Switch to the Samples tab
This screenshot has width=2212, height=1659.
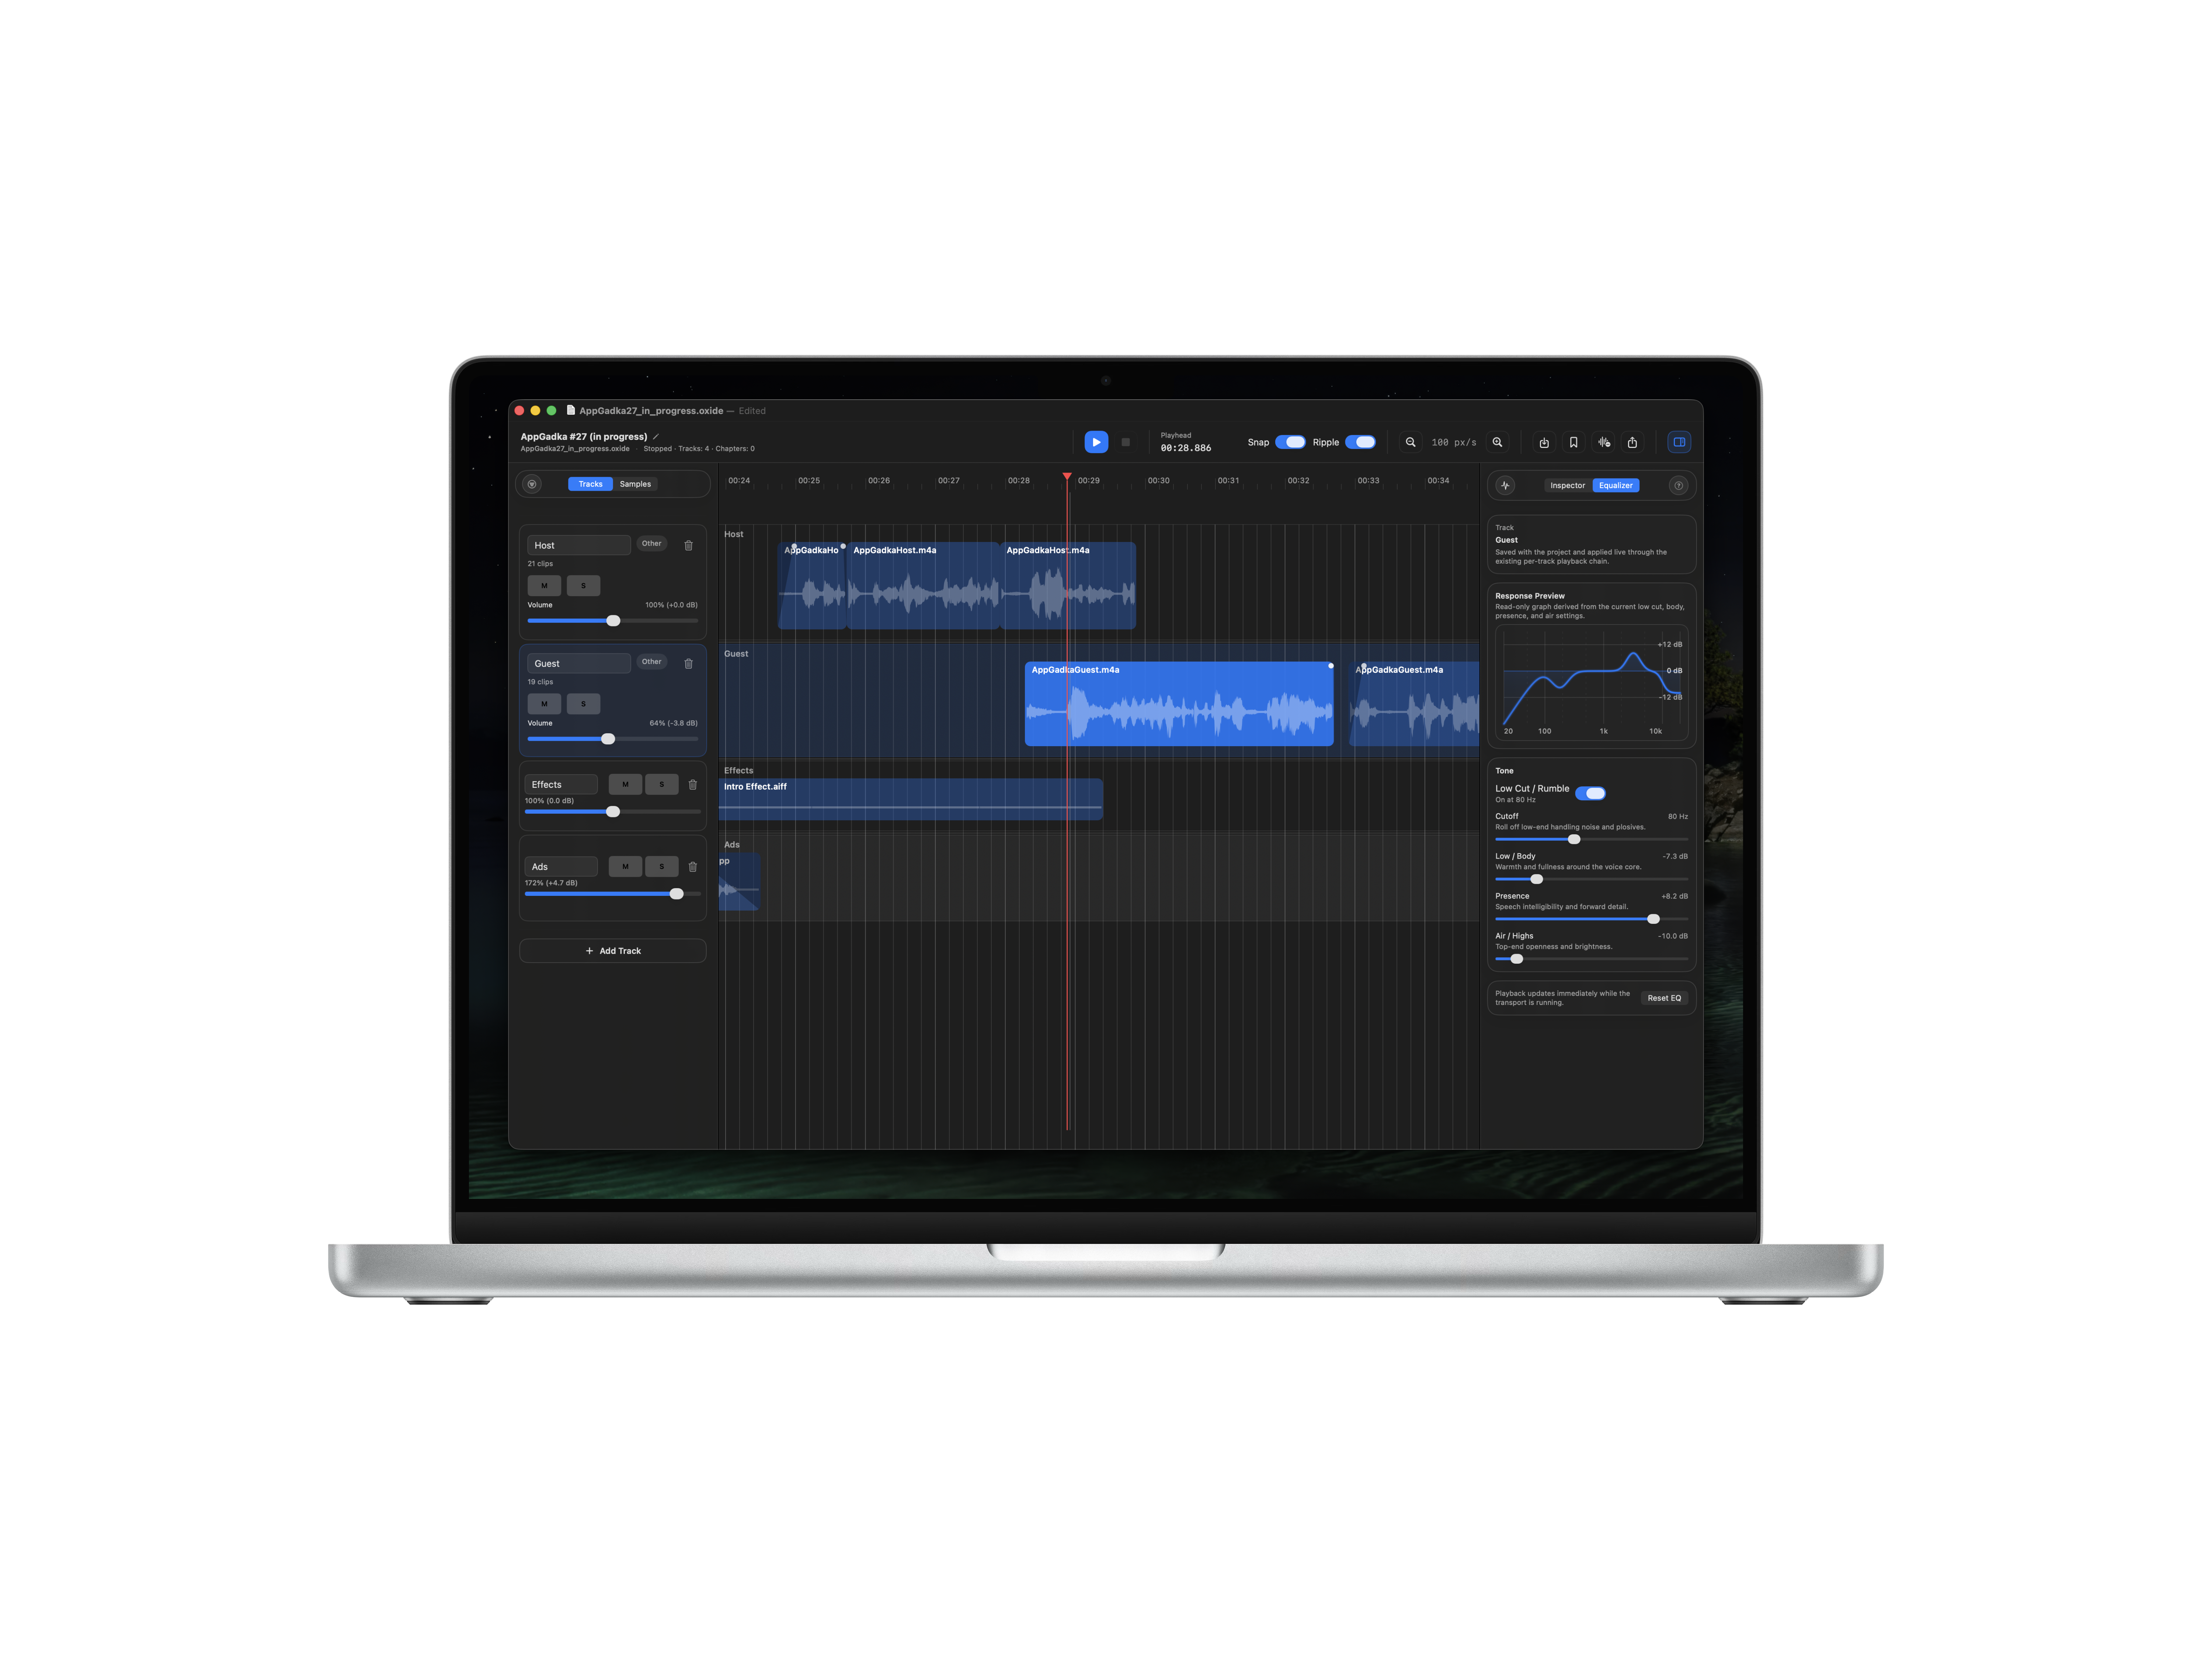(x=635, y=484)
